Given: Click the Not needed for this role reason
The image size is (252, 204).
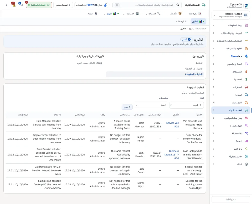Looking at the screenshot, I should point(120,184).
